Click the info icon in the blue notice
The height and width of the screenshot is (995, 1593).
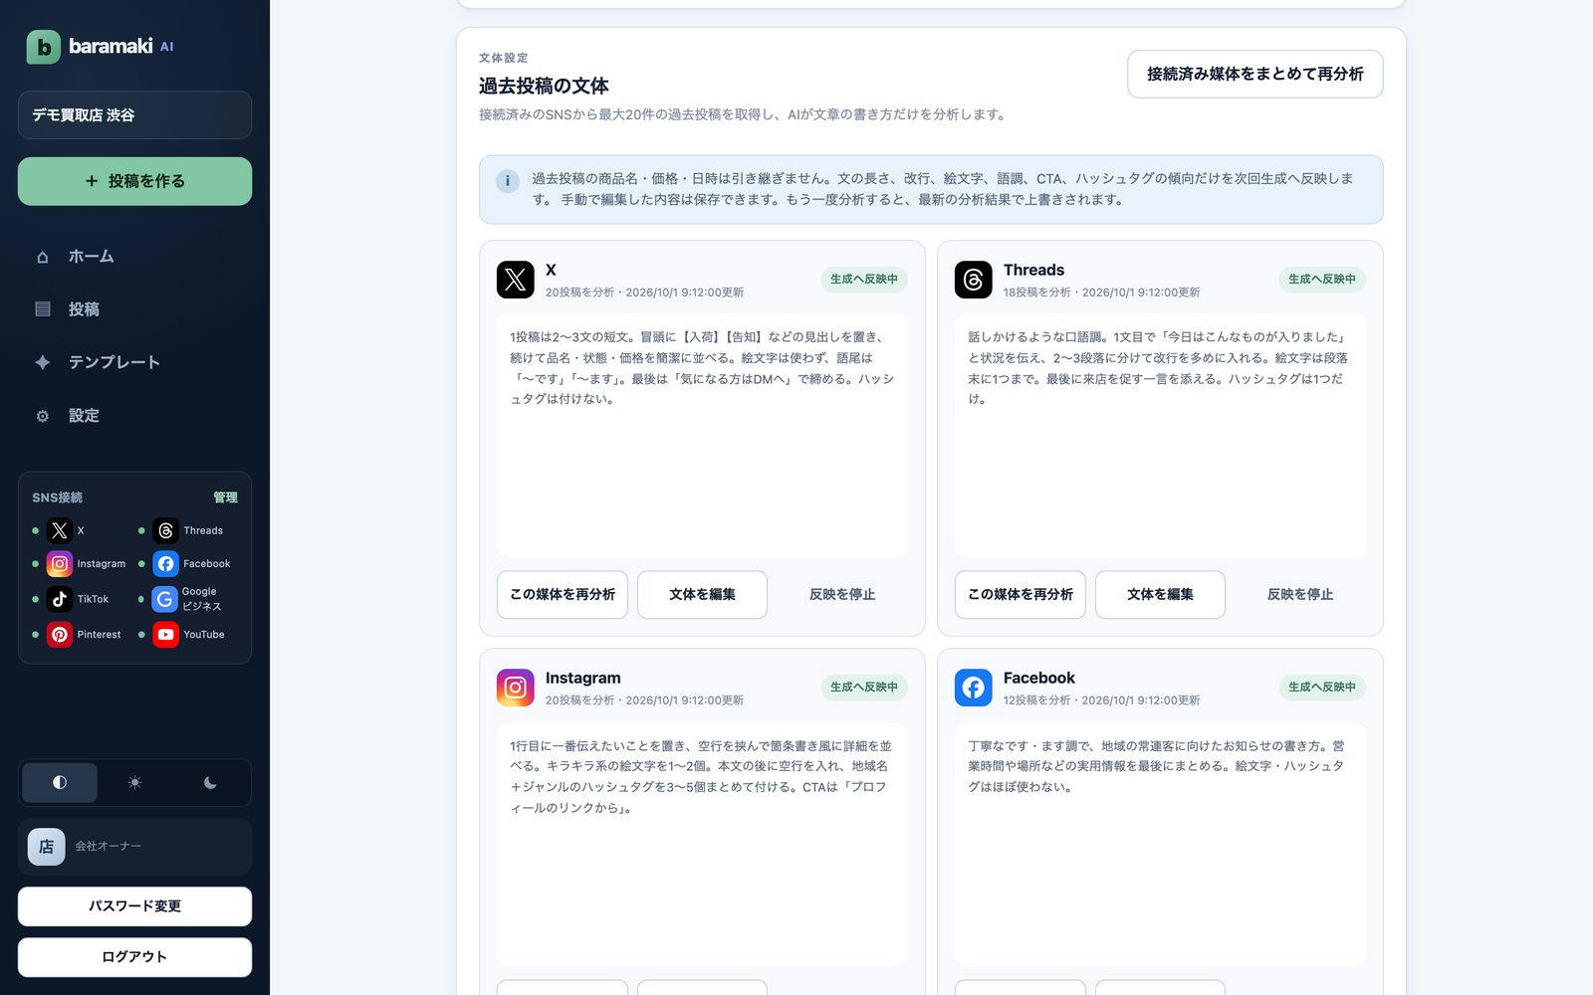[508, 181]
